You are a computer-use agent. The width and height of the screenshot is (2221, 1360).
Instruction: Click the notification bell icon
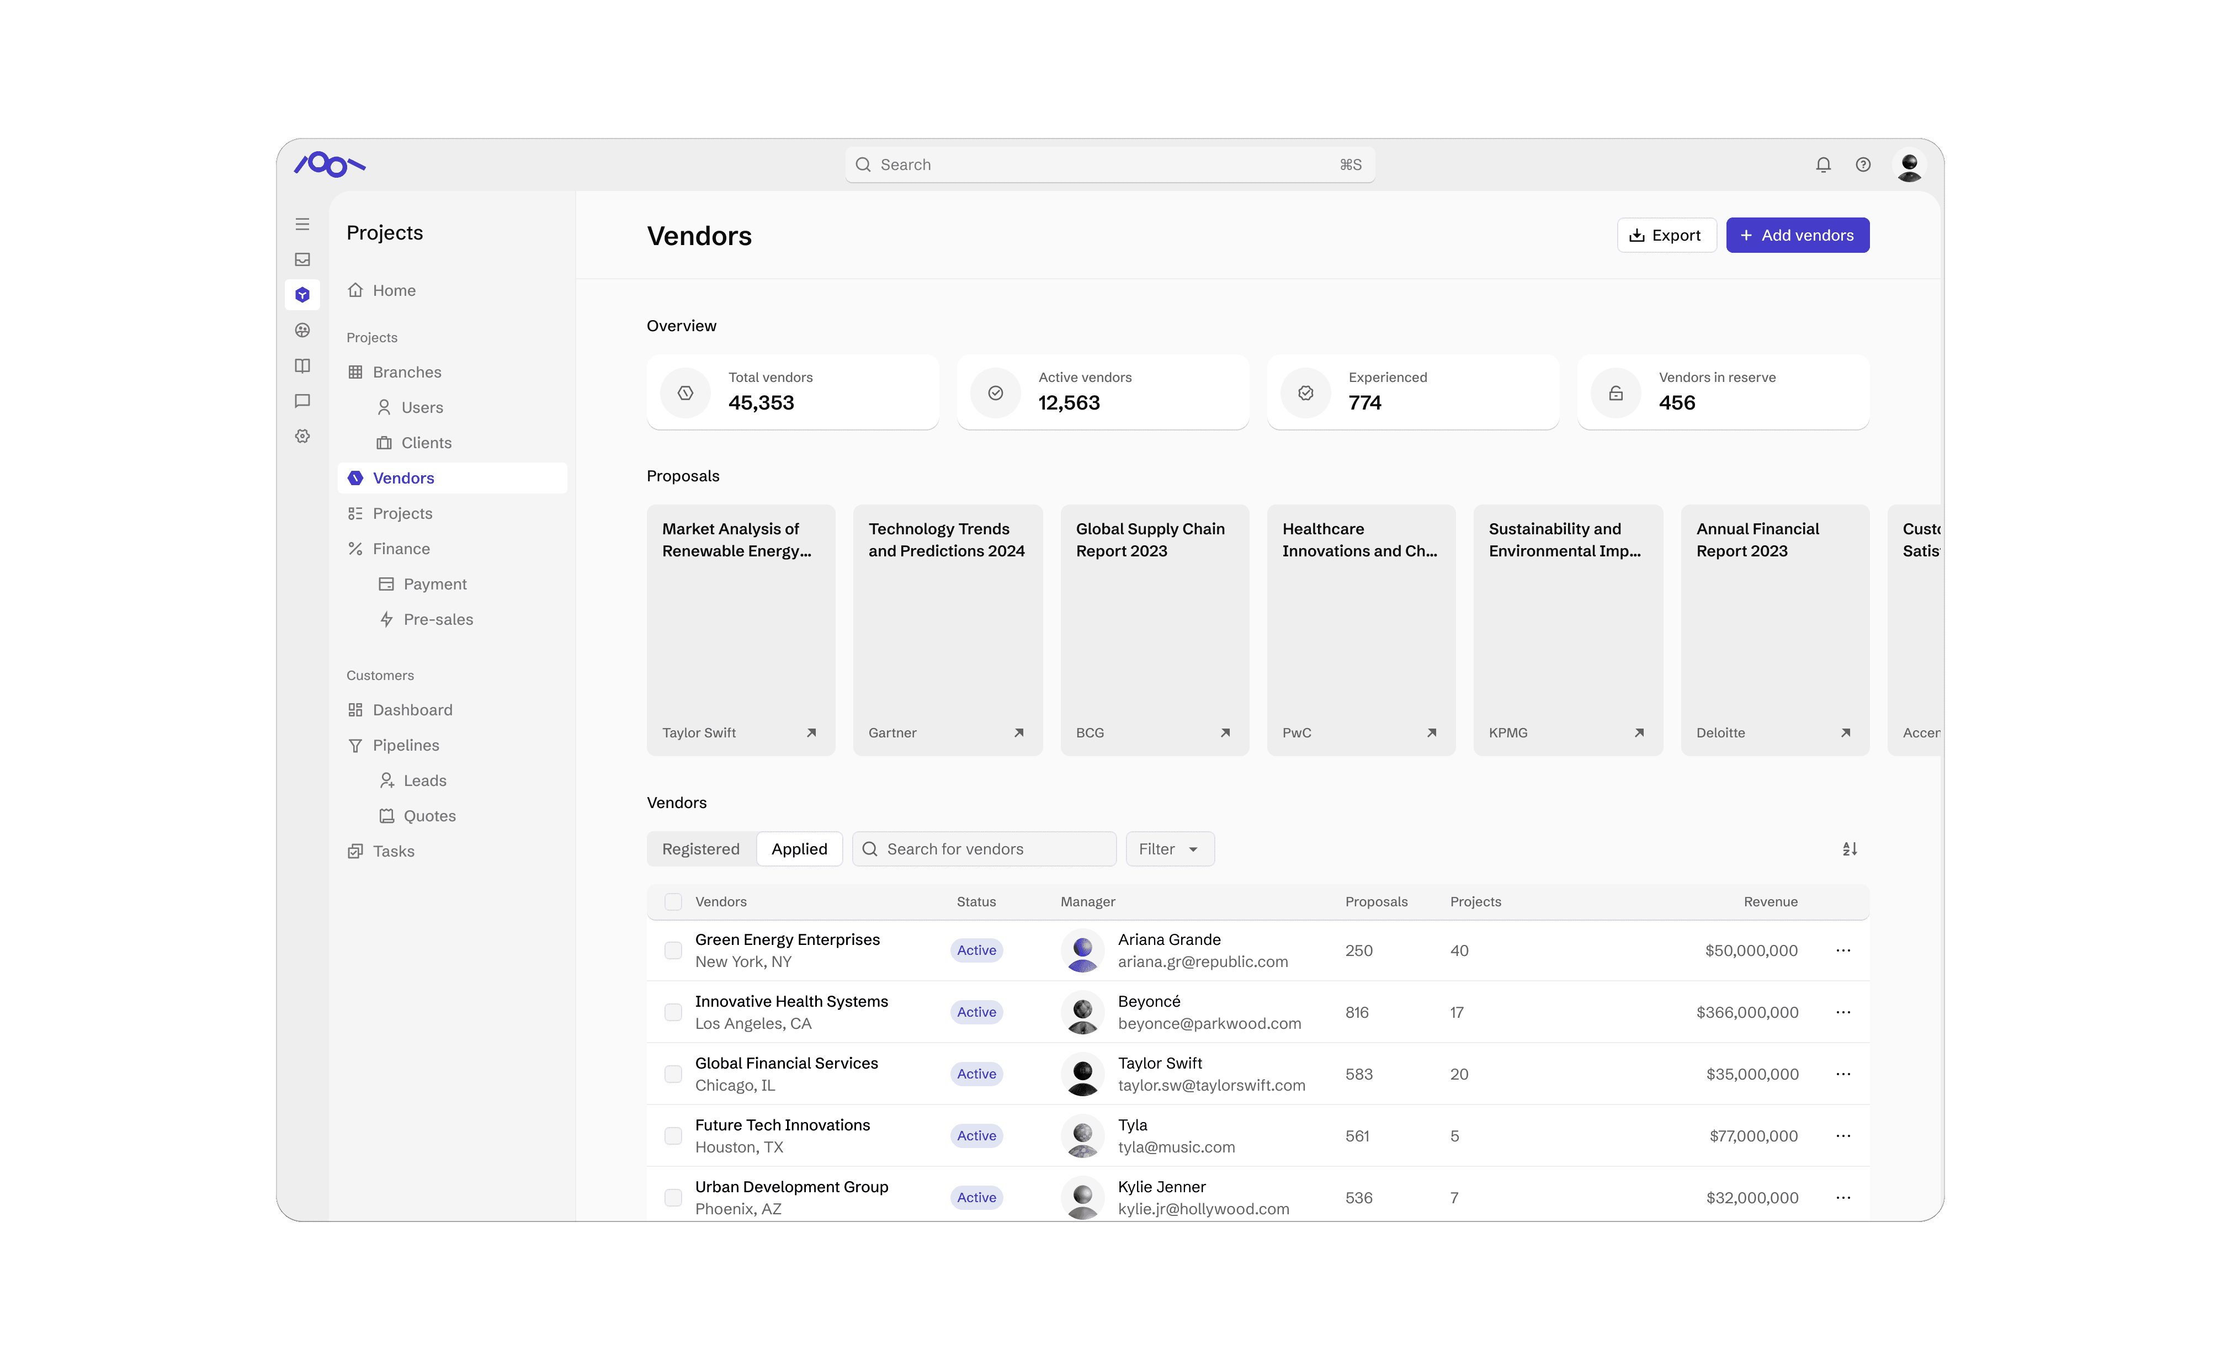(x=1823, y=165)
